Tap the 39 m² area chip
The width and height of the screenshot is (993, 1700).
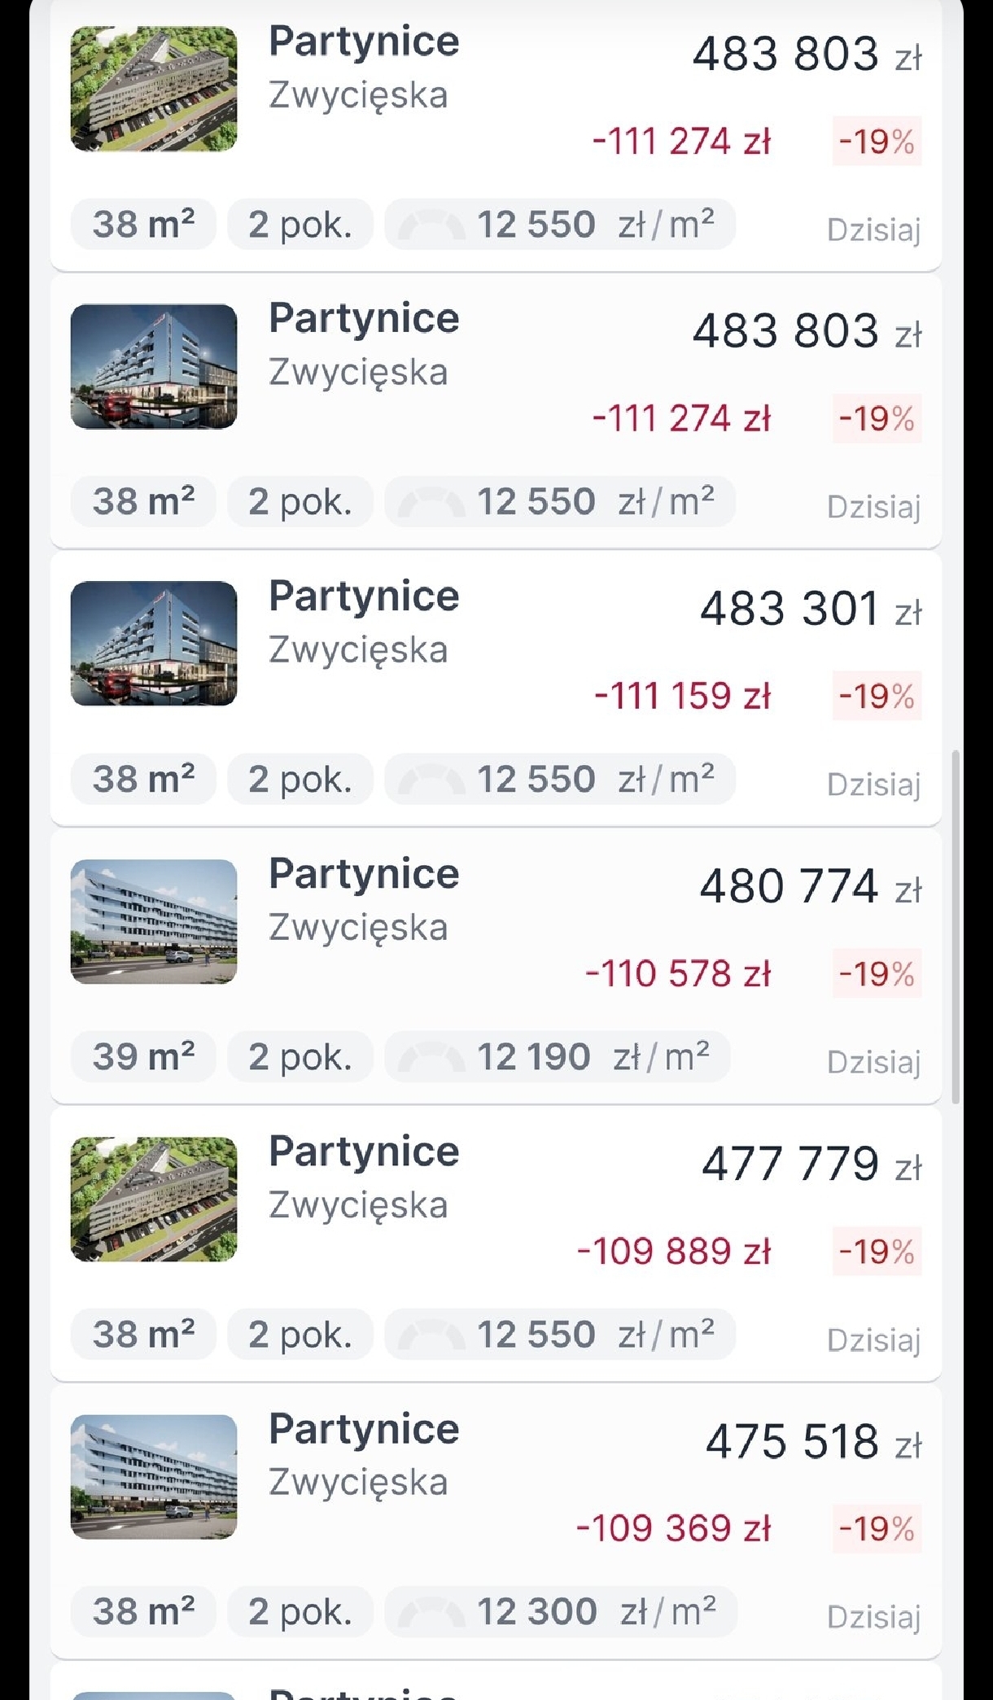(143, 1057)
